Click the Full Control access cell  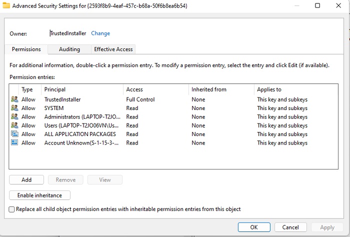[x=140, y=99]
